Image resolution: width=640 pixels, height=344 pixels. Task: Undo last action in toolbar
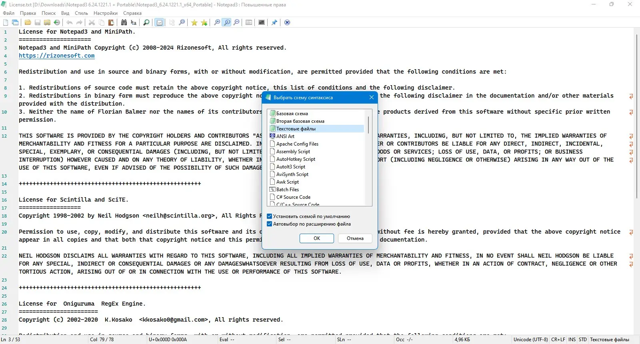(70, 22)
